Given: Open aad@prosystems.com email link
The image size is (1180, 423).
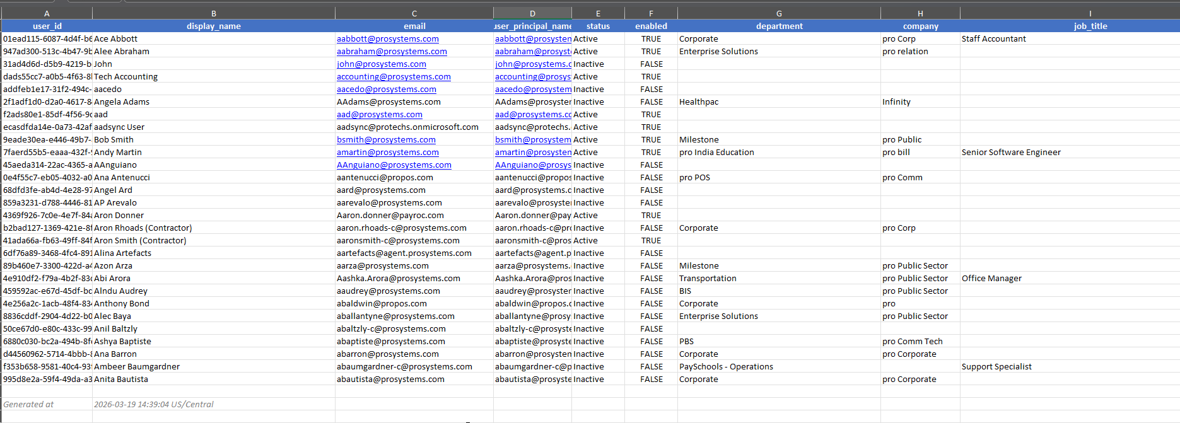Looking at the screenshot, I should tap(380, 114).
